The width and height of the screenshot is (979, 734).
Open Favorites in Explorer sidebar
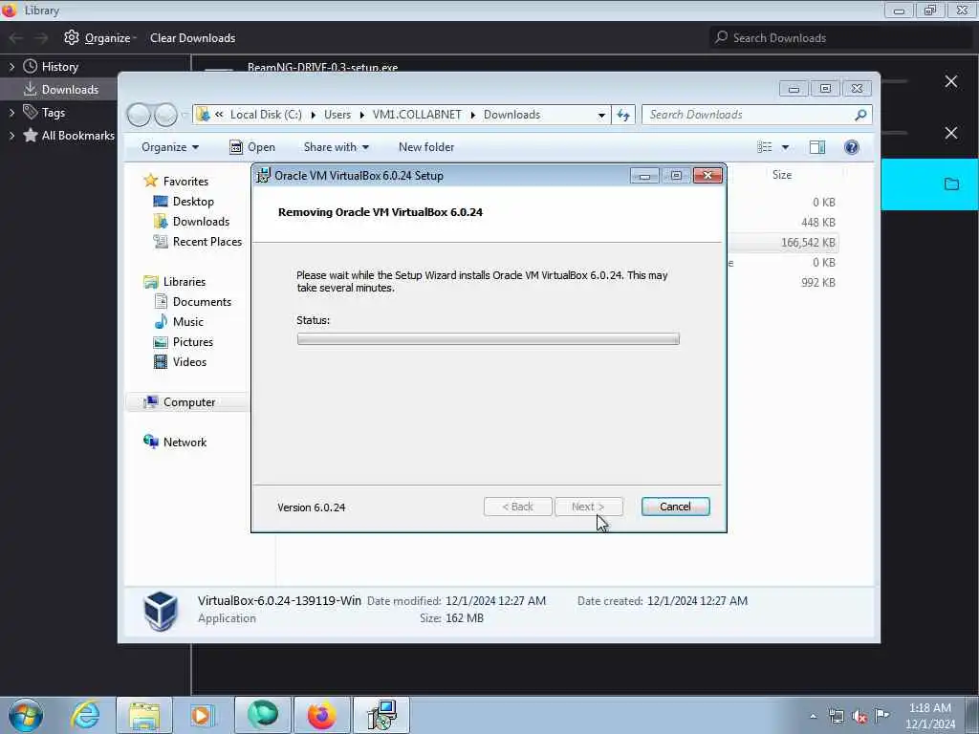click(185, 181)
